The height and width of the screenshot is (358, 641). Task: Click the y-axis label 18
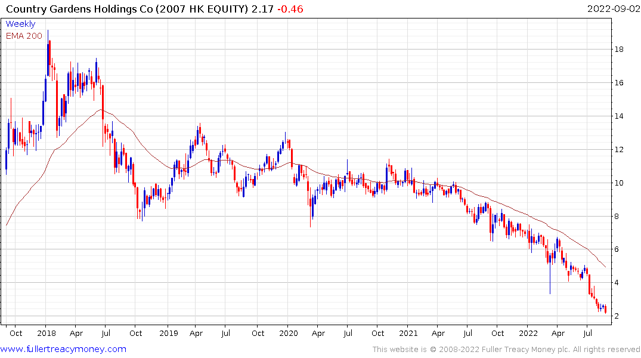[x=619, y=50]
